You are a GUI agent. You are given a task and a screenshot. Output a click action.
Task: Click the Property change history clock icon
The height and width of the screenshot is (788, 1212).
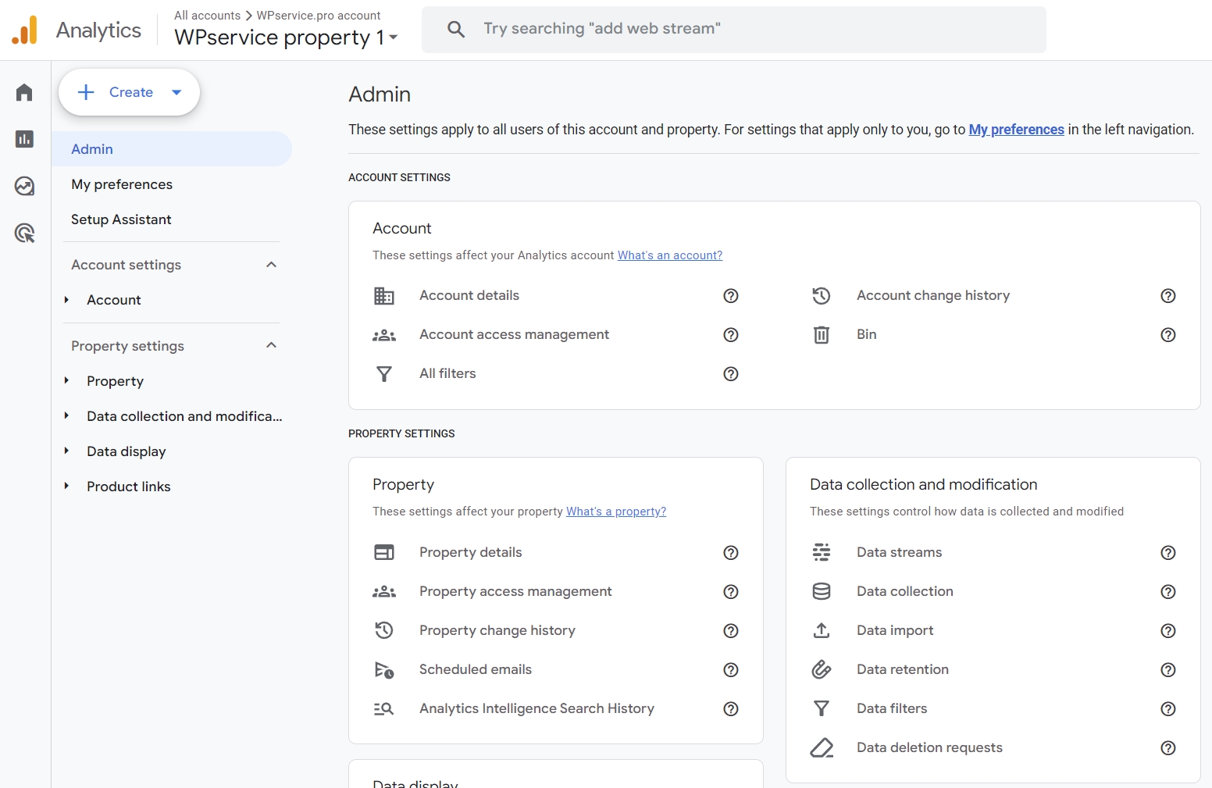(384, 630)
